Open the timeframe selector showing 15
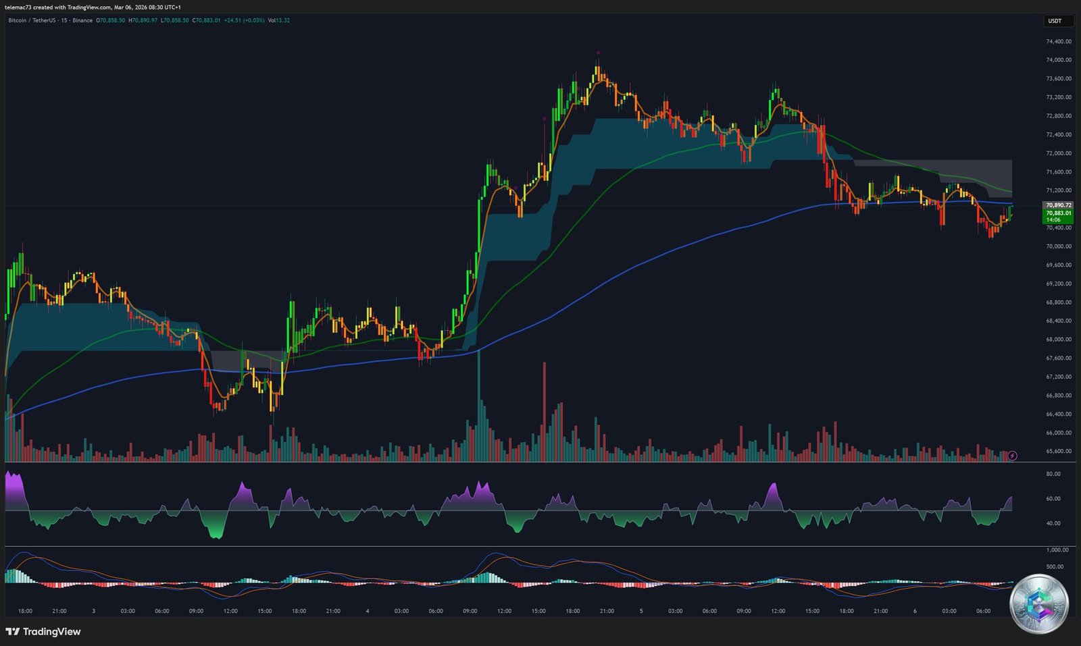Screen dimensions: 1081x646 point(66,21)
